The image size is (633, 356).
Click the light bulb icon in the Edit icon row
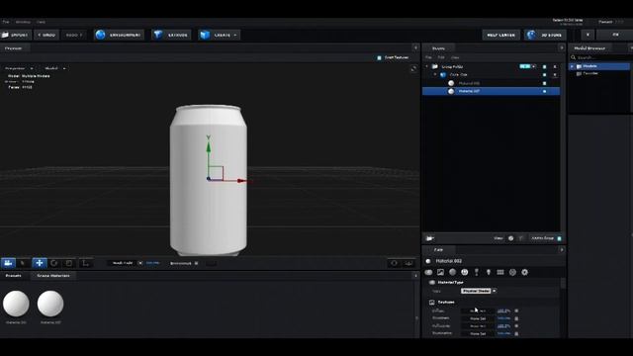(489, 273)
